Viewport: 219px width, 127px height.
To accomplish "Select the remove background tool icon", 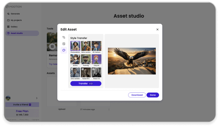I will point(64,44).
